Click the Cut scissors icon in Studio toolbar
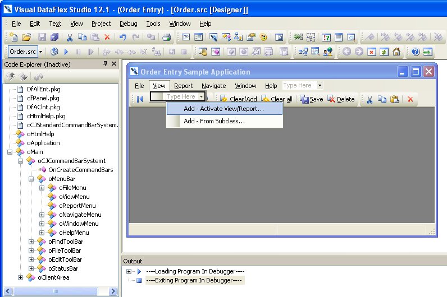The image size is (447, 297). (x=70, y=38)
